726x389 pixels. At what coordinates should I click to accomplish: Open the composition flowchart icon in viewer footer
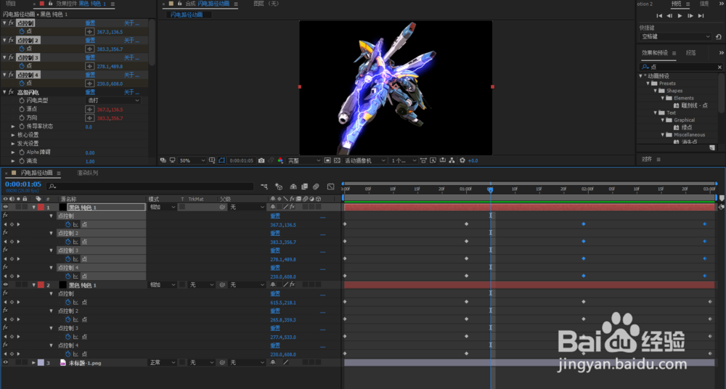(452, 160)
